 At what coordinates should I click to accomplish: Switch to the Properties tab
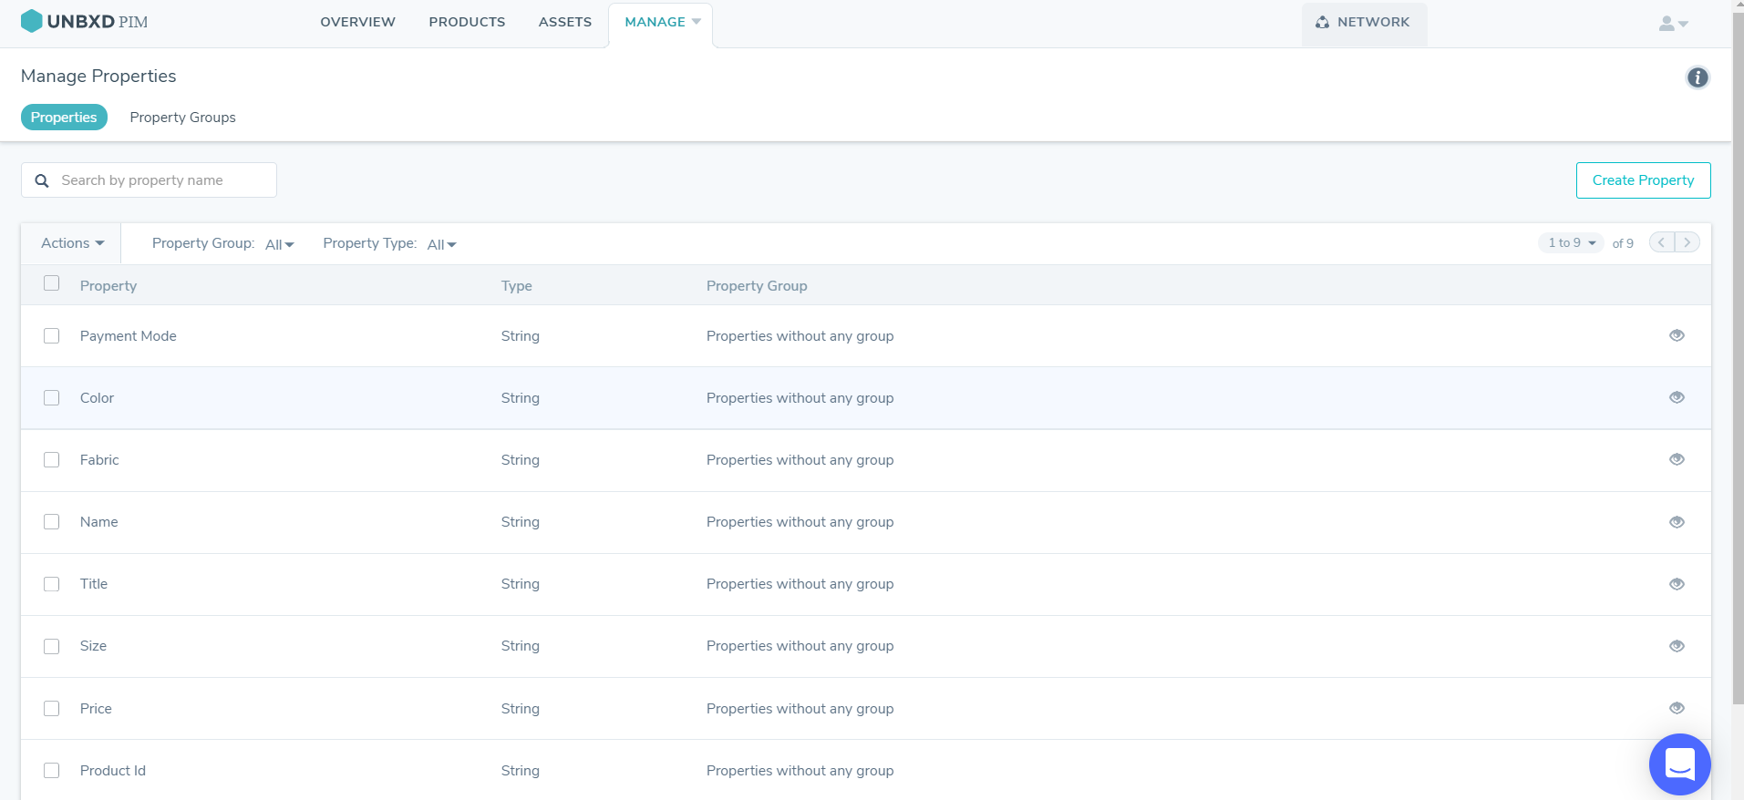tap(64, 118)
